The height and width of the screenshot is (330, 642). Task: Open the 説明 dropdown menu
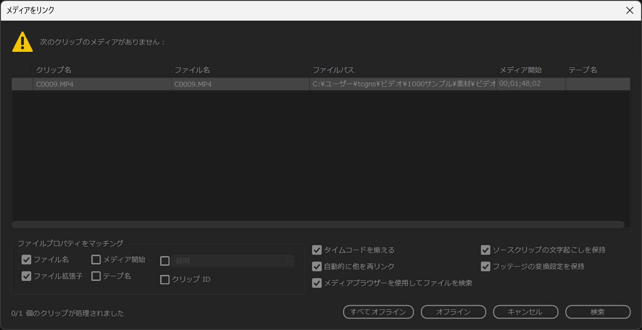[x=289, y=261]
